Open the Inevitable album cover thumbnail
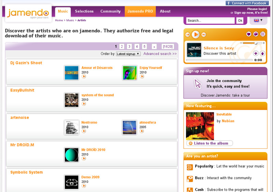 200,126
